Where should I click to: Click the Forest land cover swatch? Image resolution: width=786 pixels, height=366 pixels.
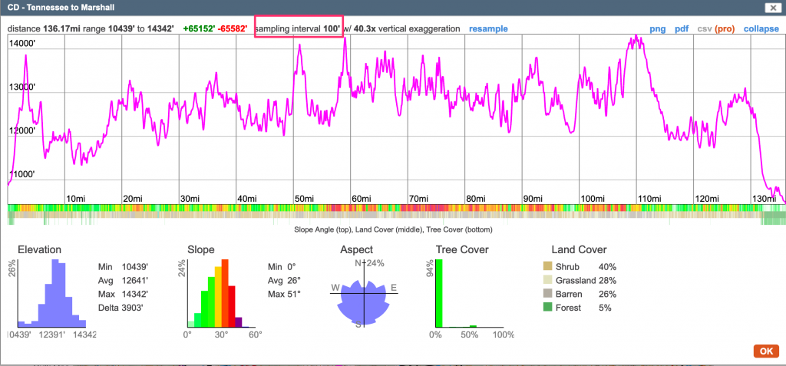pos(547,308)
